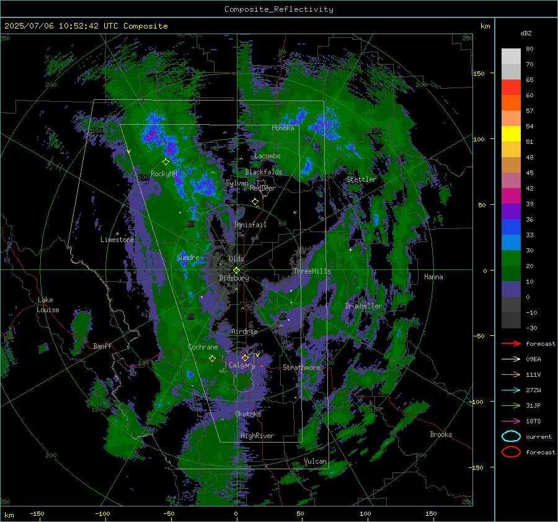Image resolution: width=558 pixels, height=522 pixels.
Task: Click the Olds town label
Action: point(236,259)
